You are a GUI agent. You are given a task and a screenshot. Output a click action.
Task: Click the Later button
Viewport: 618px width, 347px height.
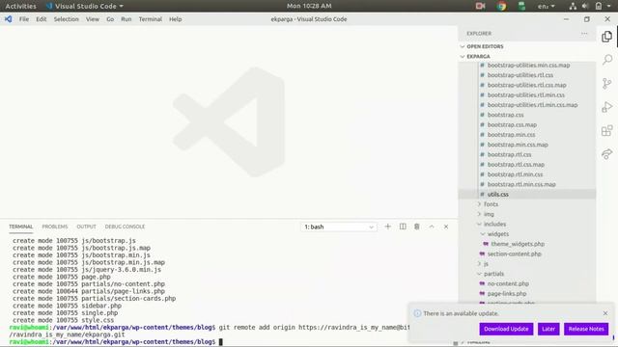(x=548, y=329)
